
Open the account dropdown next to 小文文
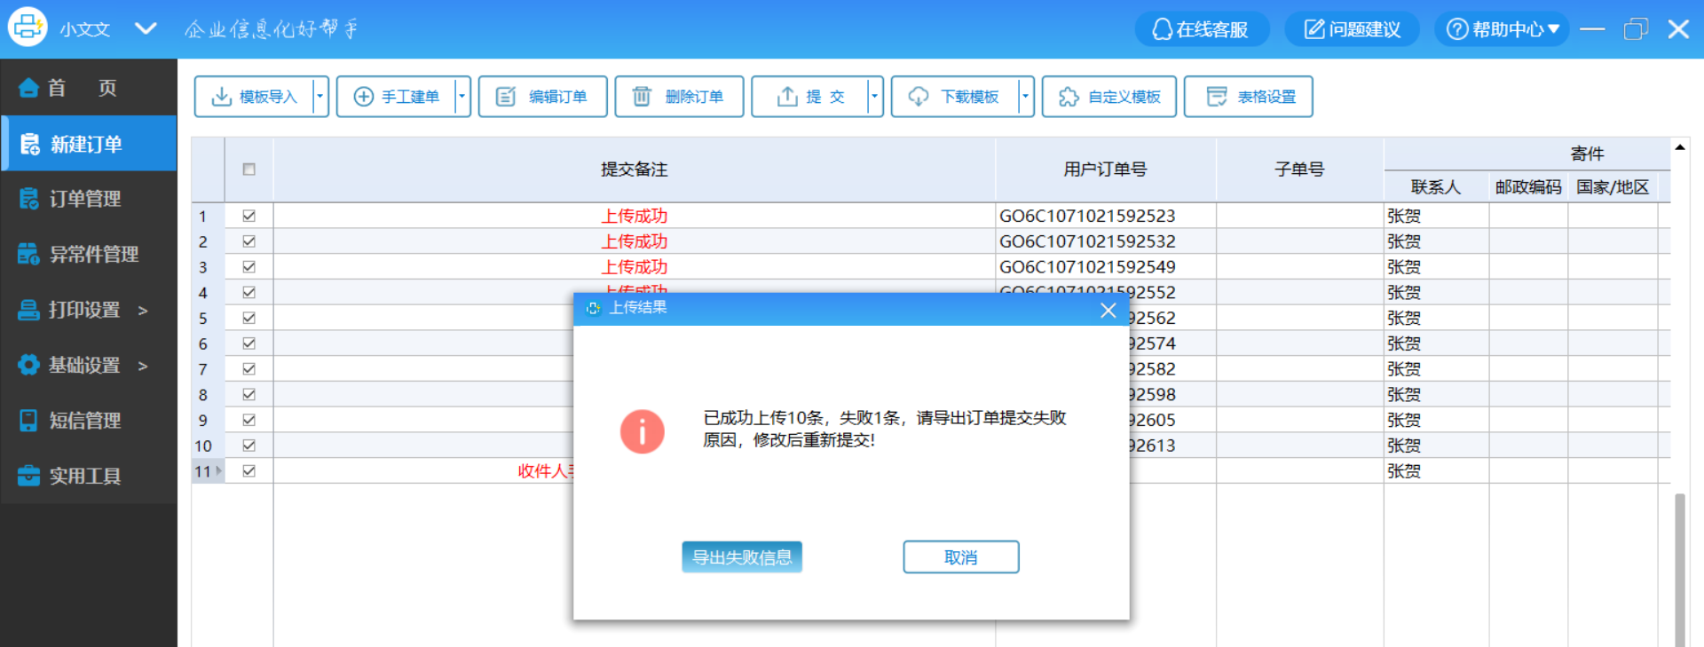point(146,28)
